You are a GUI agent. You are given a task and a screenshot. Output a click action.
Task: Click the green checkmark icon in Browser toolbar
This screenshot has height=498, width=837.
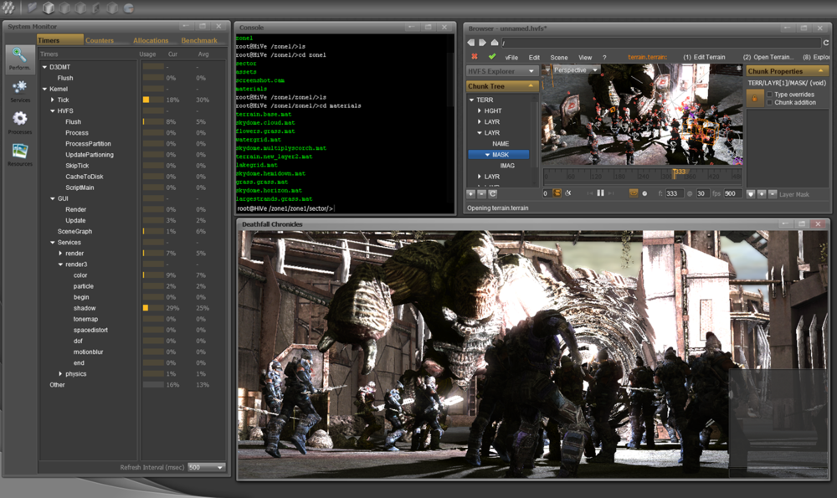(x=491, y=57)
